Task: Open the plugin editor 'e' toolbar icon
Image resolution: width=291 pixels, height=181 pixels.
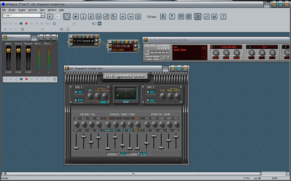Action: point(91,17)
